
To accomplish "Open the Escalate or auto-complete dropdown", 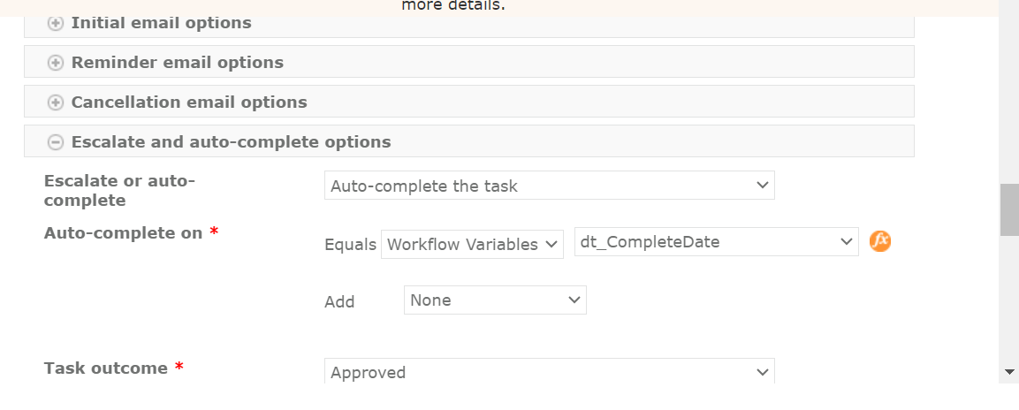I will 549,186.
